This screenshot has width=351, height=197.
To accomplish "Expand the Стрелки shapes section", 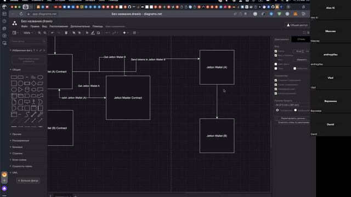I will [17, 153].
